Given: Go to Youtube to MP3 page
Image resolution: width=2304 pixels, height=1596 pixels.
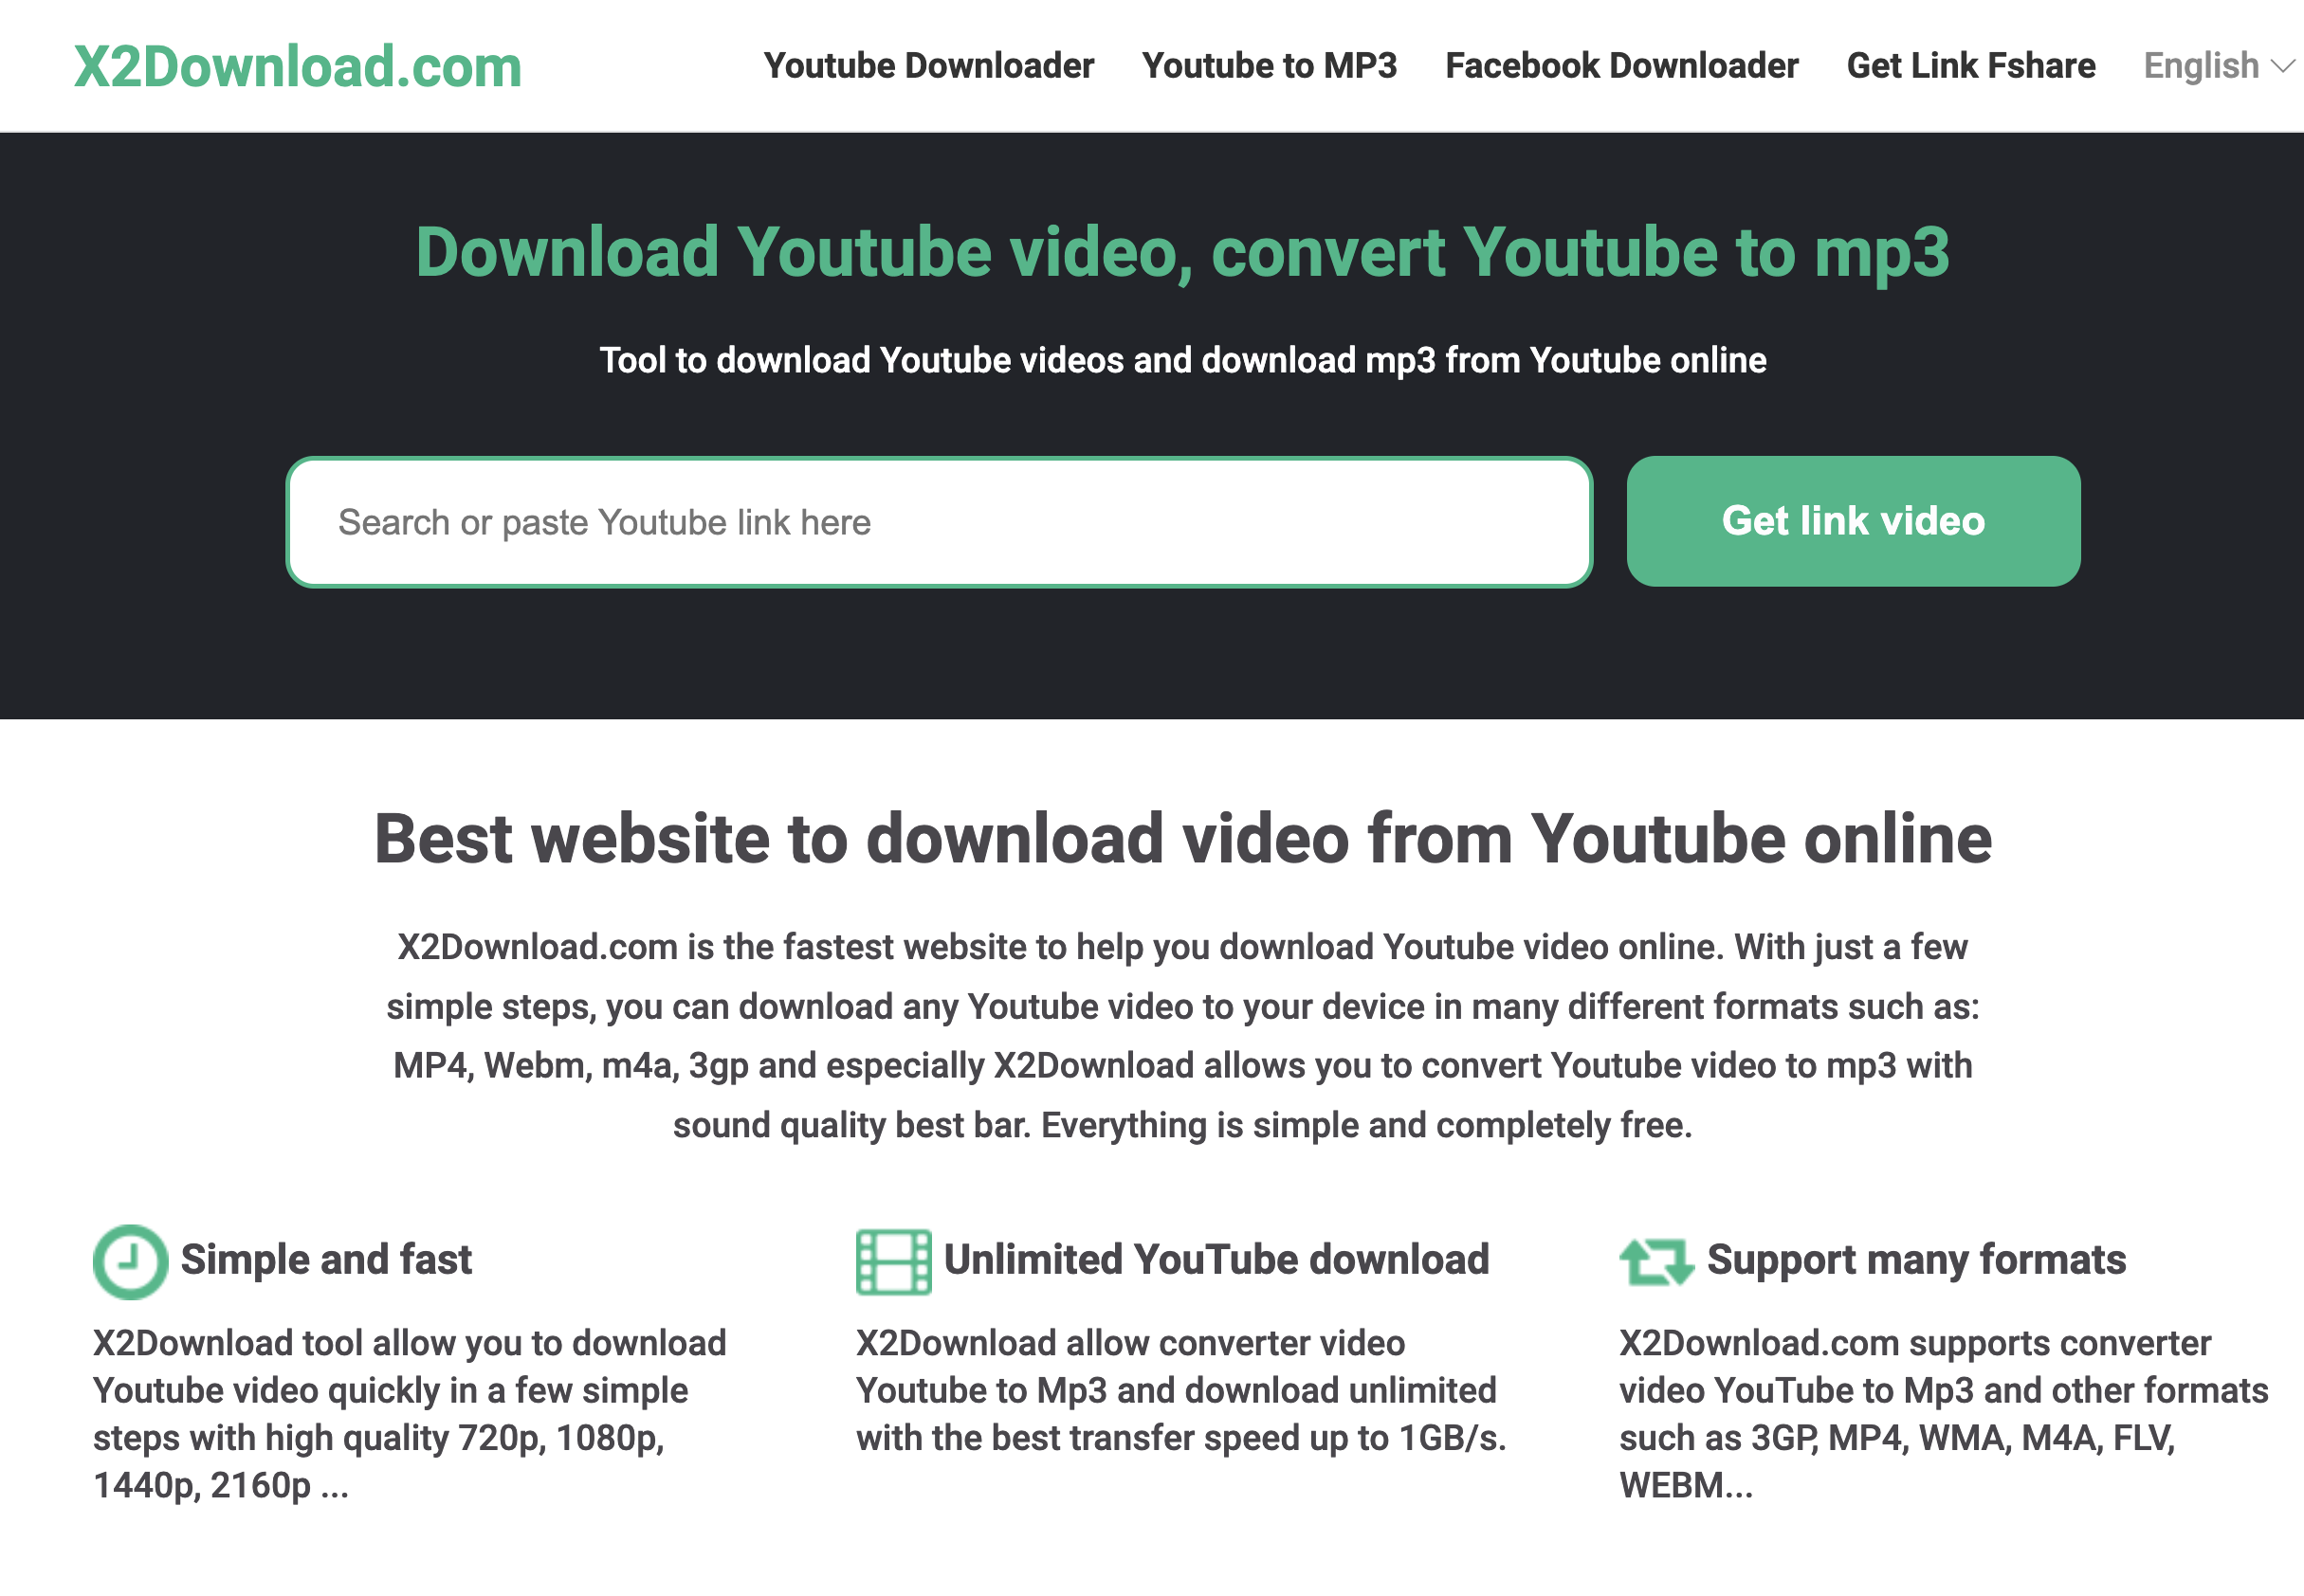Looking at the screenshot, I should (x=1269, y=66).
